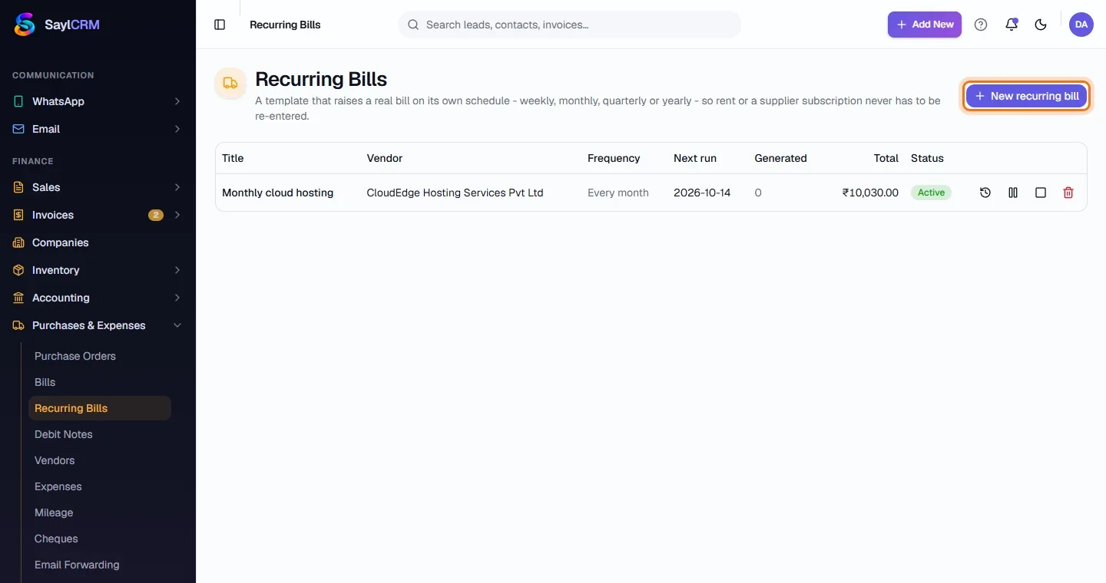
Task: Click the Recurring Bills breadcrumb title
Action: coord(285,25)
